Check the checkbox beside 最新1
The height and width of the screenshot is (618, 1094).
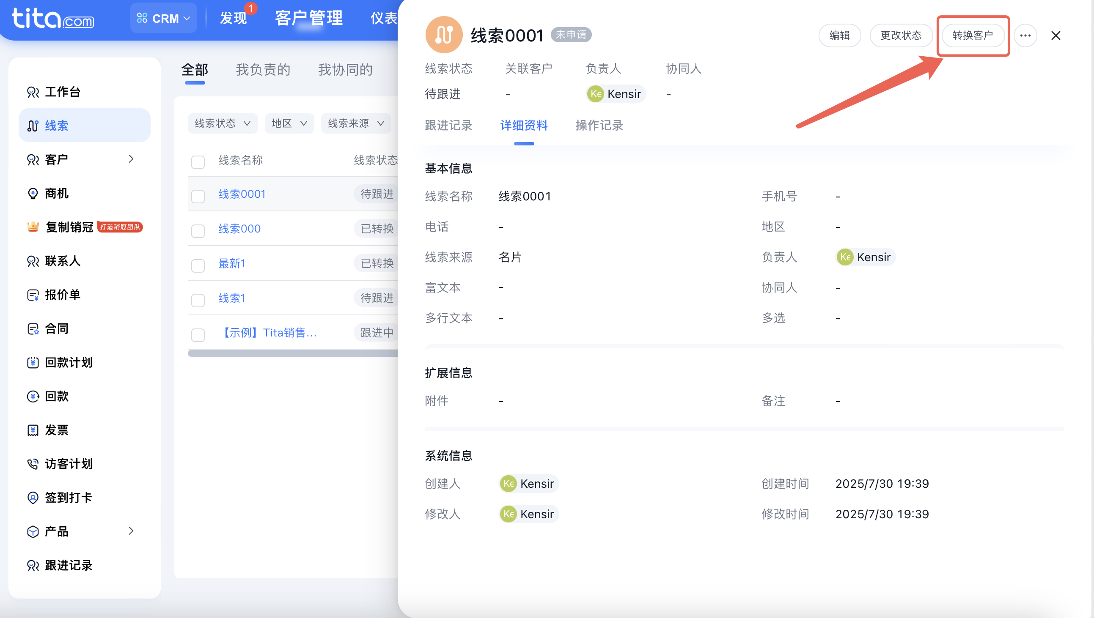pos(198,265)
